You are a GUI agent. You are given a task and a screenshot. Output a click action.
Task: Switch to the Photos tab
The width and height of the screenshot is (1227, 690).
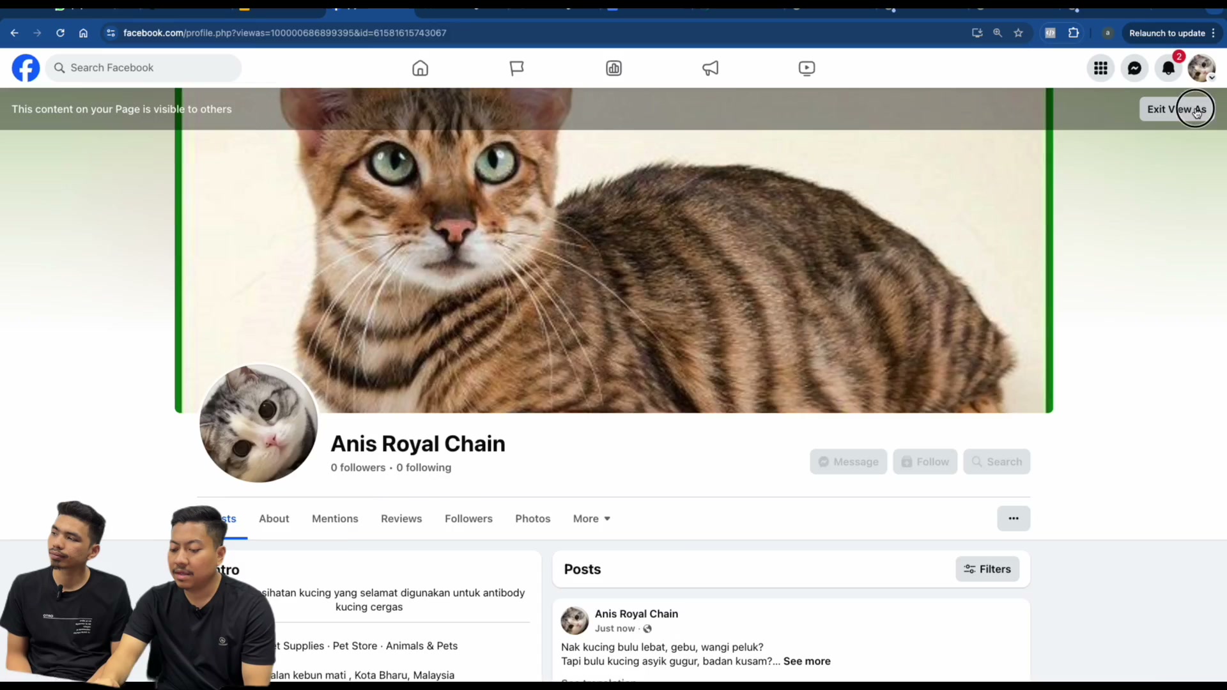[x=532, y=518]
